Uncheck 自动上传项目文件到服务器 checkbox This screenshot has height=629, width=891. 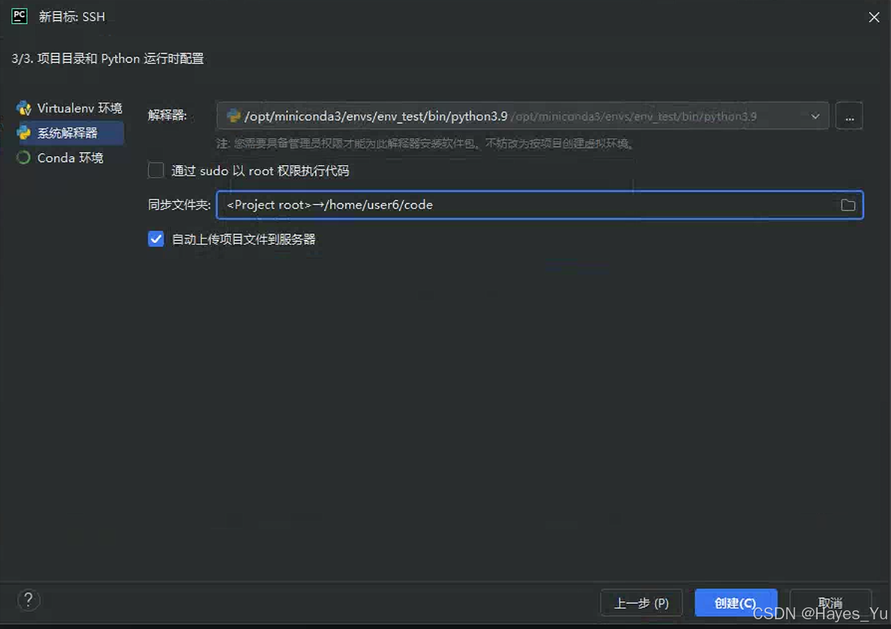coord(155,239)
